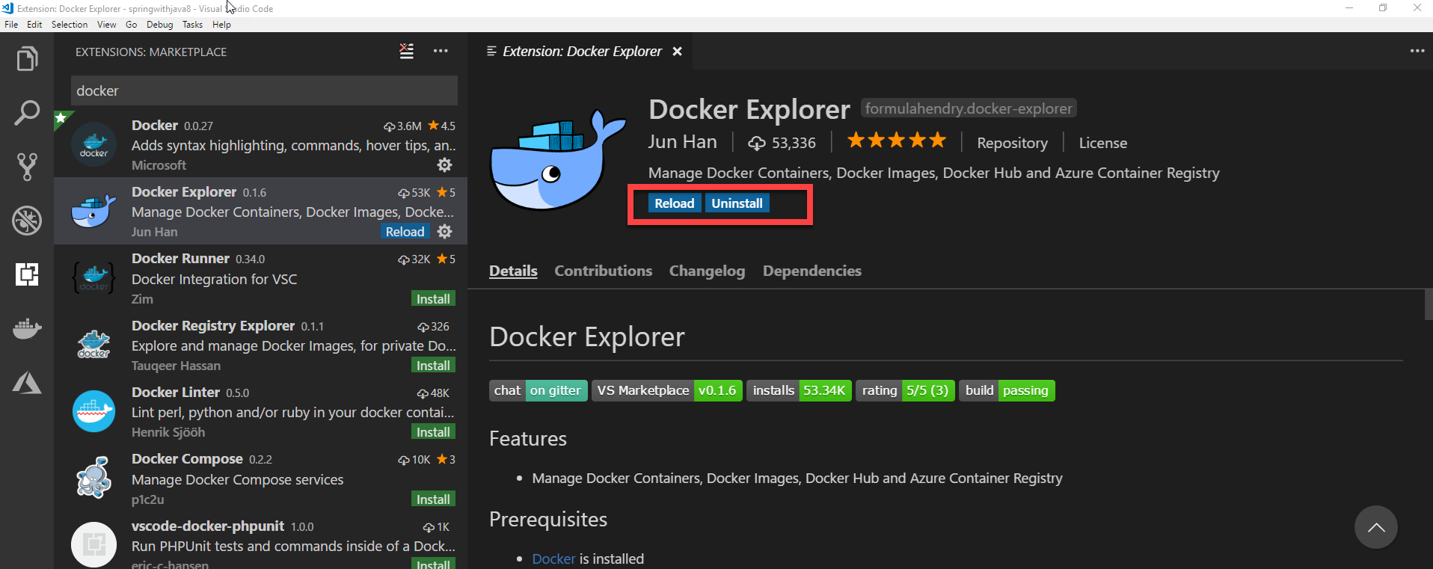Click the 53,336 install count
This screenshot has height=569, width=1433.
(782, 143)
